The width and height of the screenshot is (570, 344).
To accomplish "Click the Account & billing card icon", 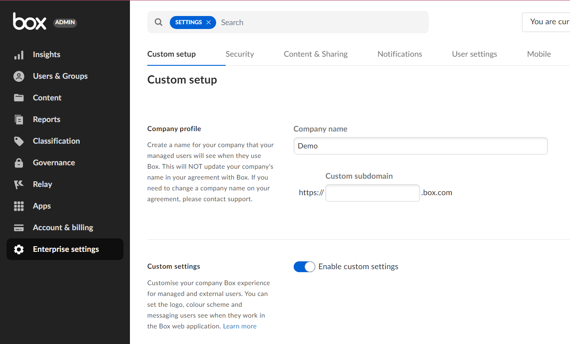I will pyautogui.click(x=19, y=228).
